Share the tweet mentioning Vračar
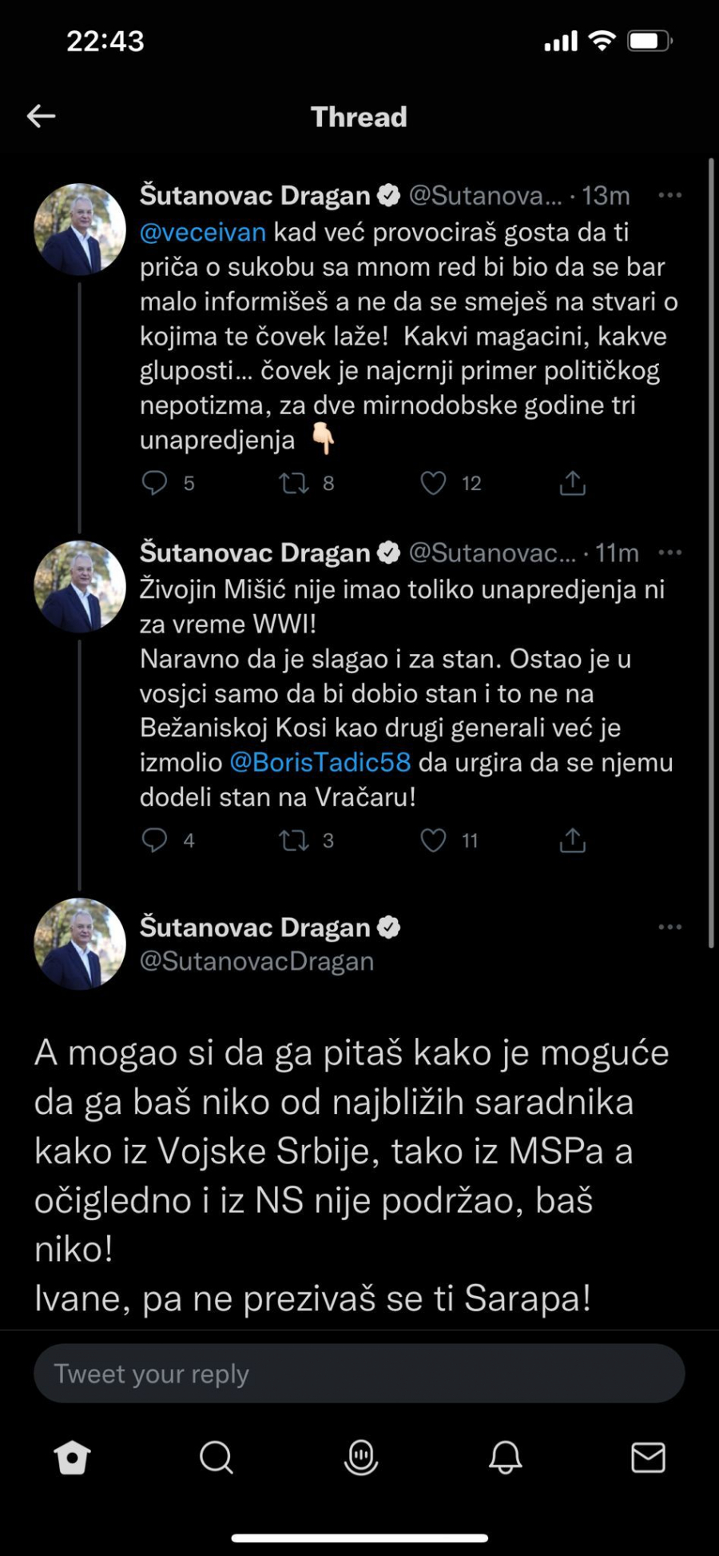The height and width of the screenshot is (1556, 719). click(573, 840)
